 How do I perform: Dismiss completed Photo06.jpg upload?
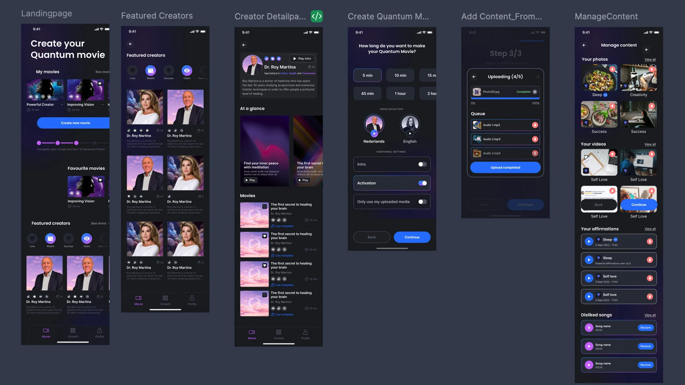click(x=535, y=92)
